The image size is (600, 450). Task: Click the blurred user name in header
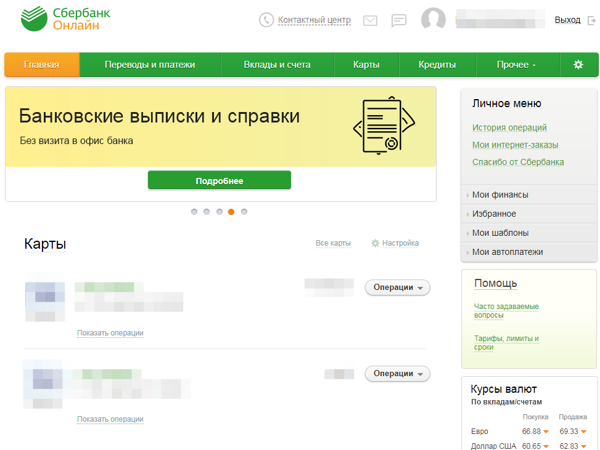pyautogui.click(x=500, y=19)
